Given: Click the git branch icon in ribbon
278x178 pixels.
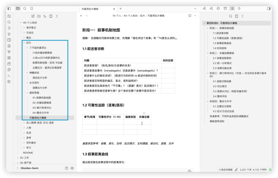Looking at the screenshot, I should pyautogui.click(x=9, y=52).
